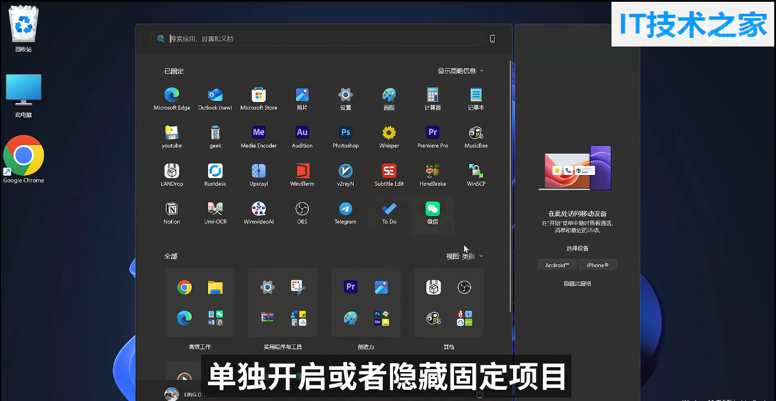The width and height of the screenshot is (776, 401).
Task: Open the Notion app
Action: point(172,213)
